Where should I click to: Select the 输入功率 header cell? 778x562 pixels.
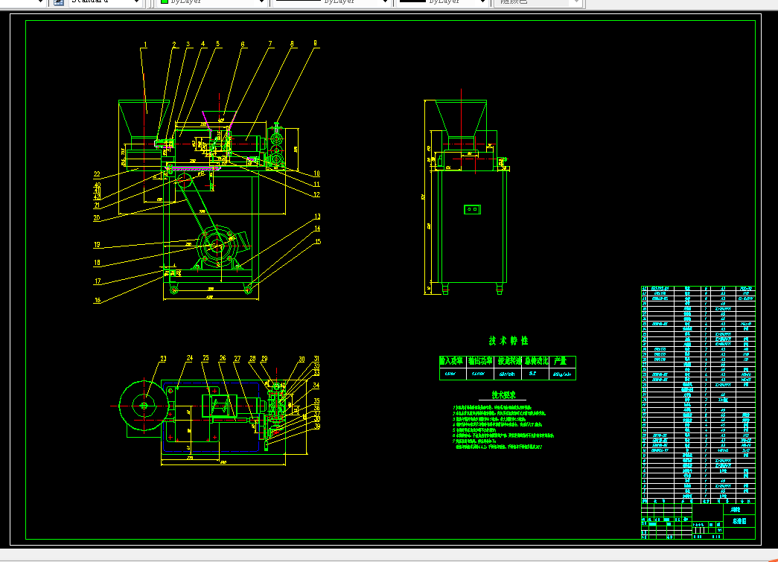click(451, 361)
